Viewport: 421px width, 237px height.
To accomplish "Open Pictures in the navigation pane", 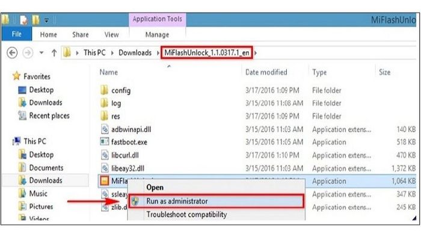I will (41, 206).
